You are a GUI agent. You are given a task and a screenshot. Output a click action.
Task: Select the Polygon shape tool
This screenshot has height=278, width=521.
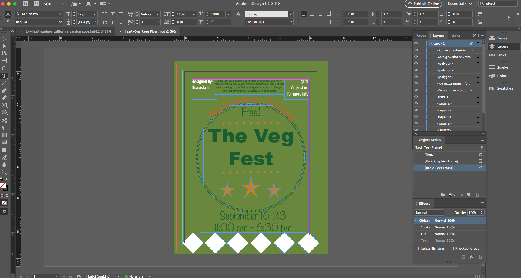[x=4, y=113]
